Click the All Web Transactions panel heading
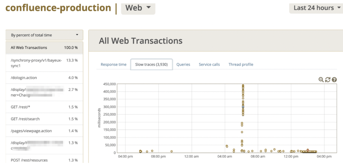Screen dimensions: 343x164 [x=140, y=41]
